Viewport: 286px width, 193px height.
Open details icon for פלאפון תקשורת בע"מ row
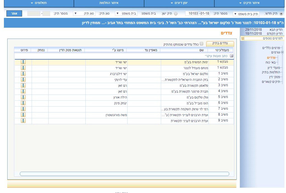23,85
